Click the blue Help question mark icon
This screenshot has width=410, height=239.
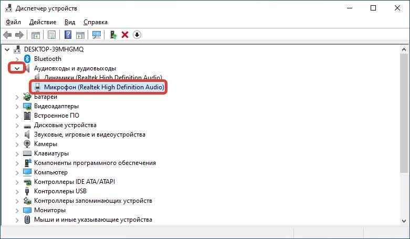pyautogui.click(x=68, y=35)
